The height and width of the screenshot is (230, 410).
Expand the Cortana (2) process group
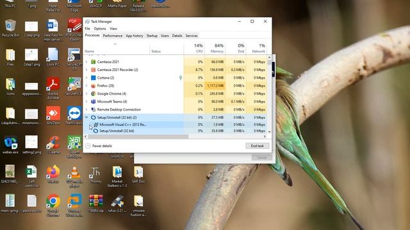pyautogui.click(x=86, y=78)
